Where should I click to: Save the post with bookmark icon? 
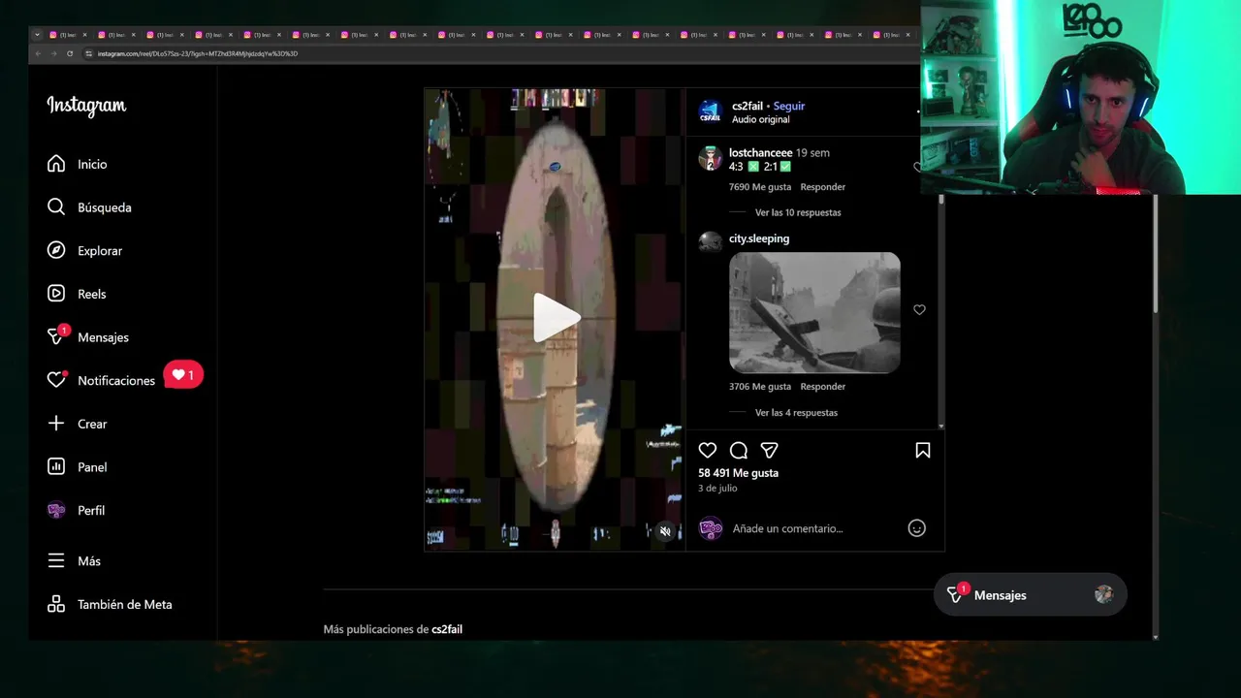click(x=923, y=450)
